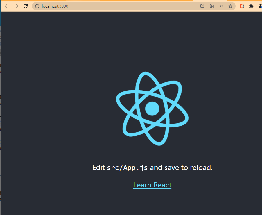Open the red C extension icon
This screenshot has width=262, height=215.
coord(242,6)
